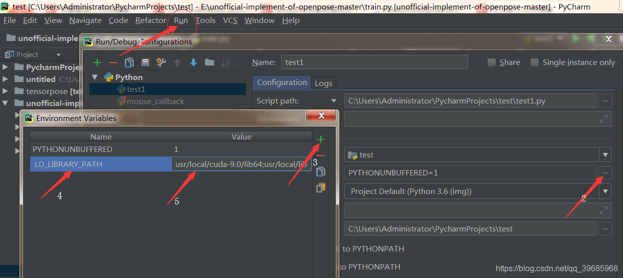Click Value column header in variables table

pos(242,136)
